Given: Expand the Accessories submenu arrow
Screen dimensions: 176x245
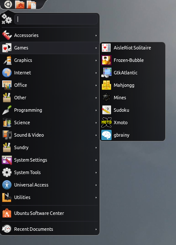Looking at the screenshot, I should click(x=96, y=36).
